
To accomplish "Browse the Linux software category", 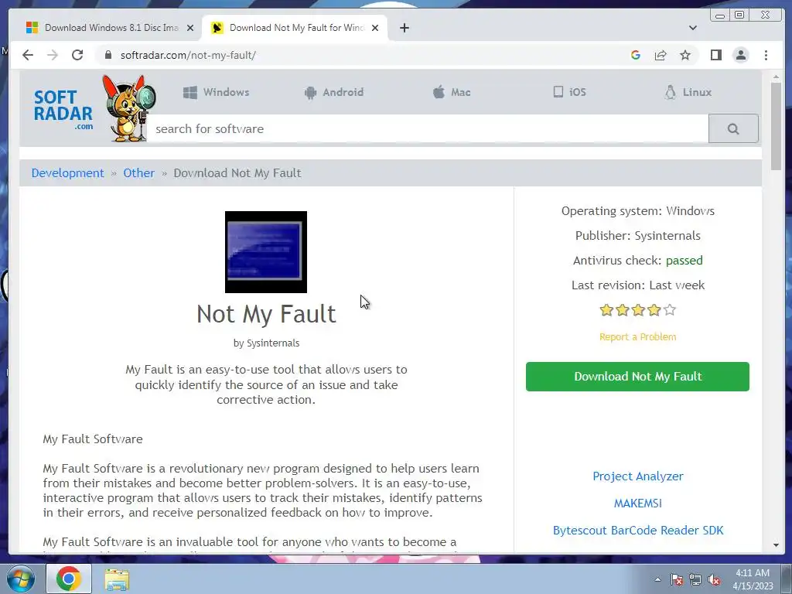I will (x=688, y=92).
